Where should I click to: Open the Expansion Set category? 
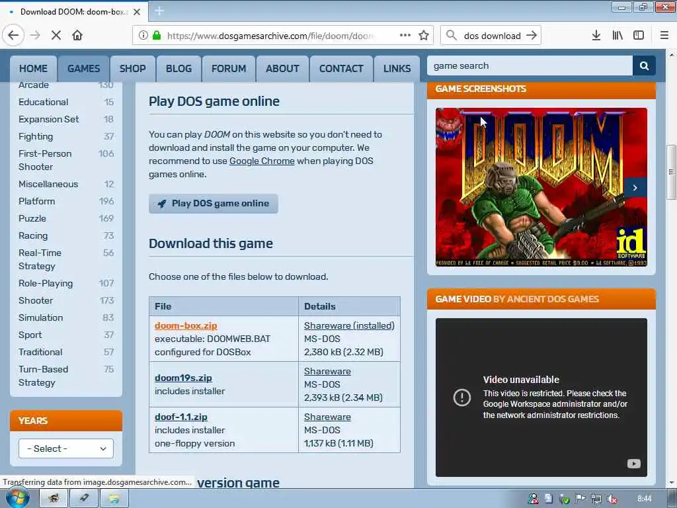click(x=48, y=119)
